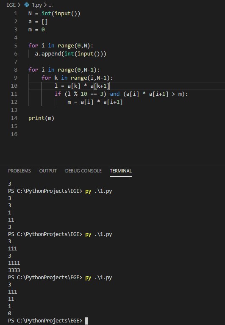Click the line 'm = a[i] * a[i+1]'

point(95,102)
